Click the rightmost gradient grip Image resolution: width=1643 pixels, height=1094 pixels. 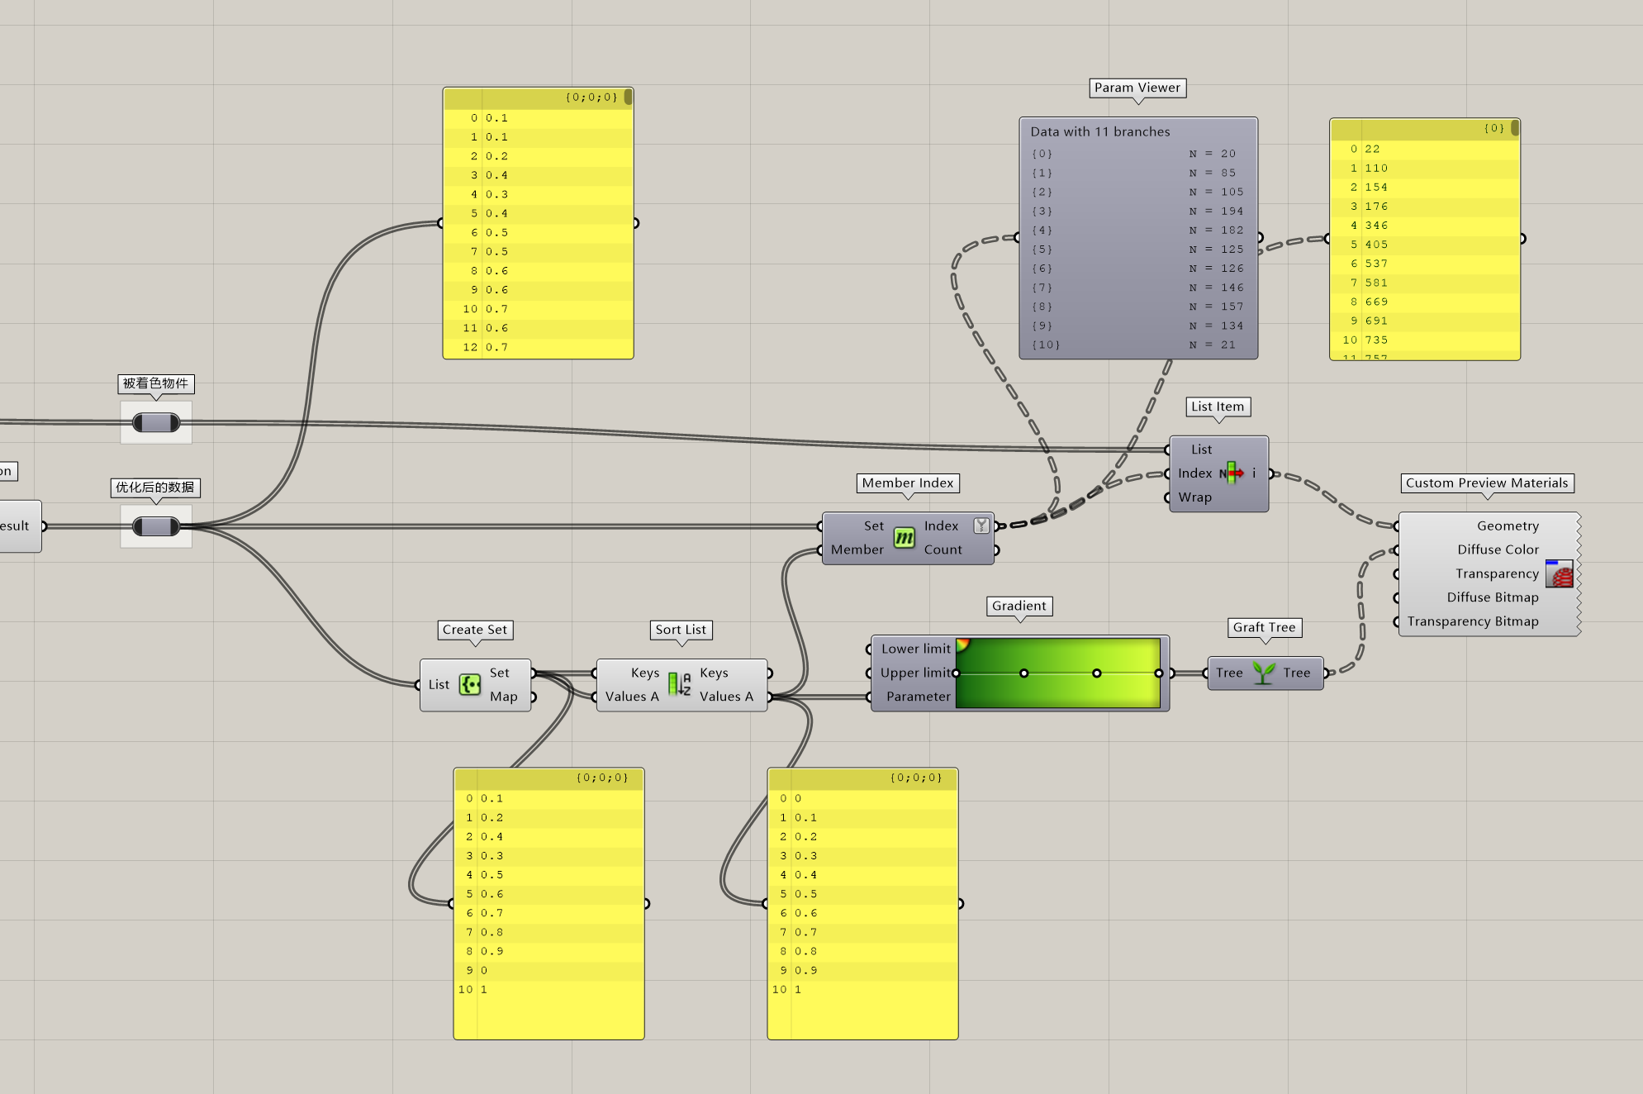[x=1159, y=673]
